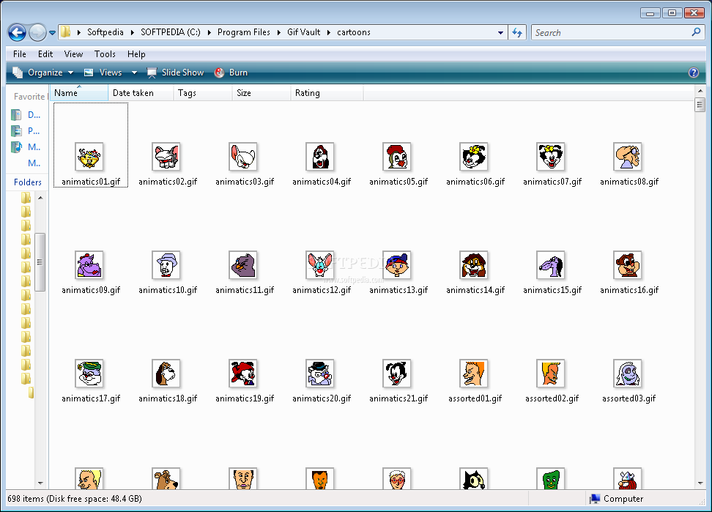
Task: Click main file list scrollbar down arrow
Action: [x=700, y=483]
